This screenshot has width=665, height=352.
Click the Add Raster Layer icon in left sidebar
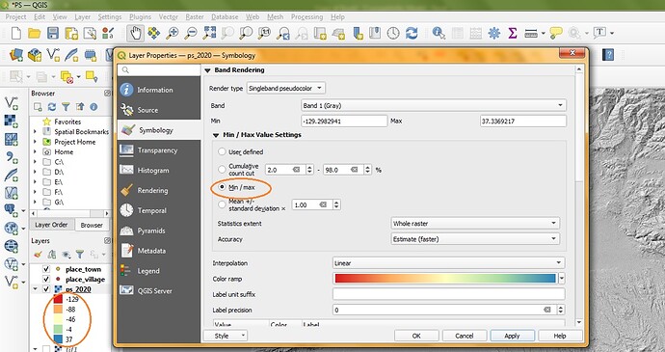(x=11, y=121)
